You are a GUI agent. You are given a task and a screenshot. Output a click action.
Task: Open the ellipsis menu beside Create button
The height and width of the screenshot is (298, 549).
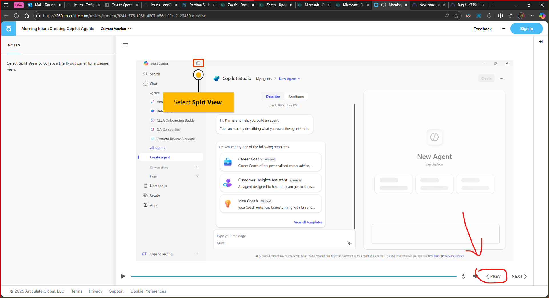coord(502,78)
